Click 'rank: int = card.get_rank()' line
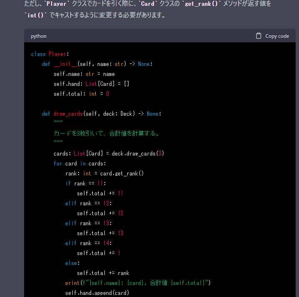 (104, 173)
